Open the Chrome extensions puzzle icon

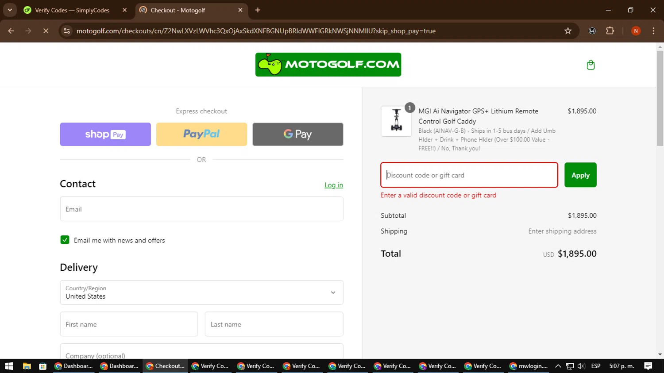(610, 31)
